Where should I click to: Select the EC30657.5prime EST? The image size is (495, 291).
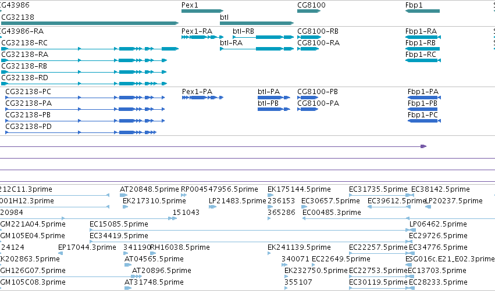click(x=304, y=207)
